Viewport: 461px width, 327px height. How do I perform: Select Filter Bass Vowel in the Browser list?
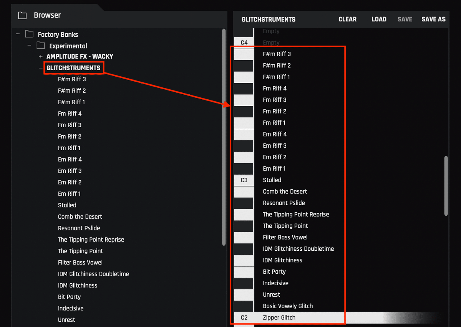point(80,263)
